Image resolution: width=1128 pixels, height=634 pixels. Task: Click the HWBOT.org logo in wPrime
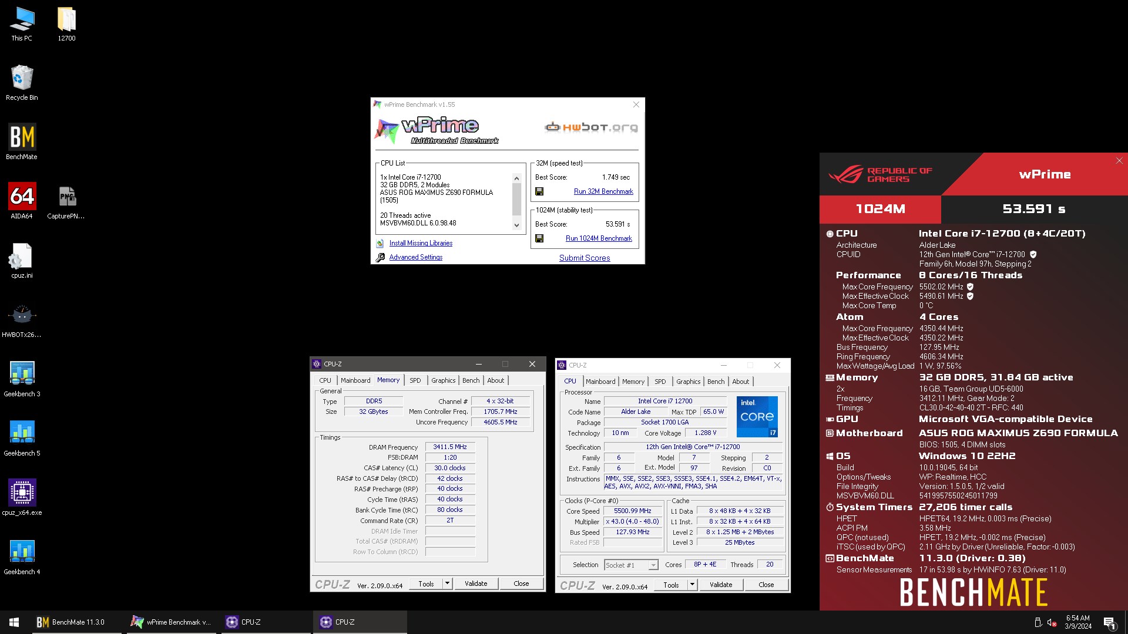590,127
